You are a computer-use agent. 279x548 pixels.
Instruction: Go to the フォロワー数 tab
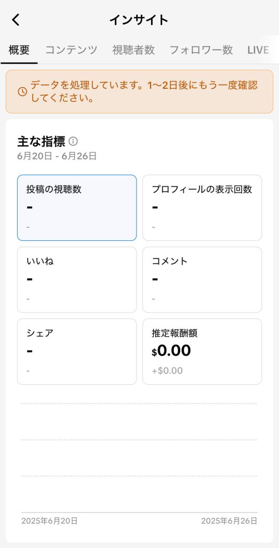tap(201, 50)
